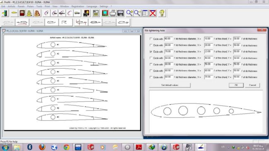269x151 pixels.
Task: Click the monitor screen icon in toolbar
Action: tap(105, 13)
